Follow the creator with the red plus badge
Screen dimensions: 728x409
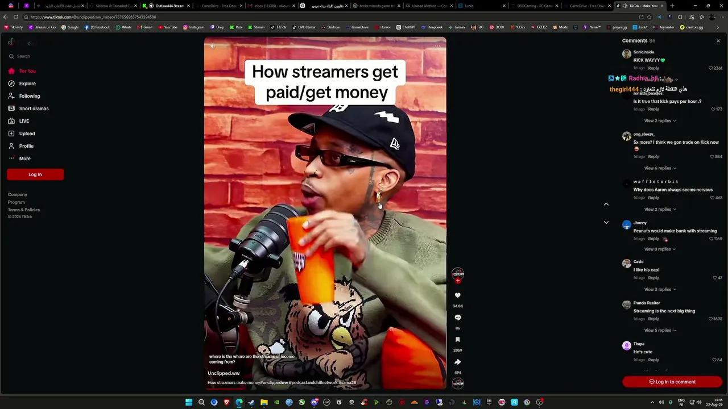pos(458,281)
